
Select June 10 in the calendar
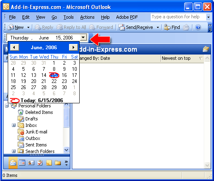74,69
